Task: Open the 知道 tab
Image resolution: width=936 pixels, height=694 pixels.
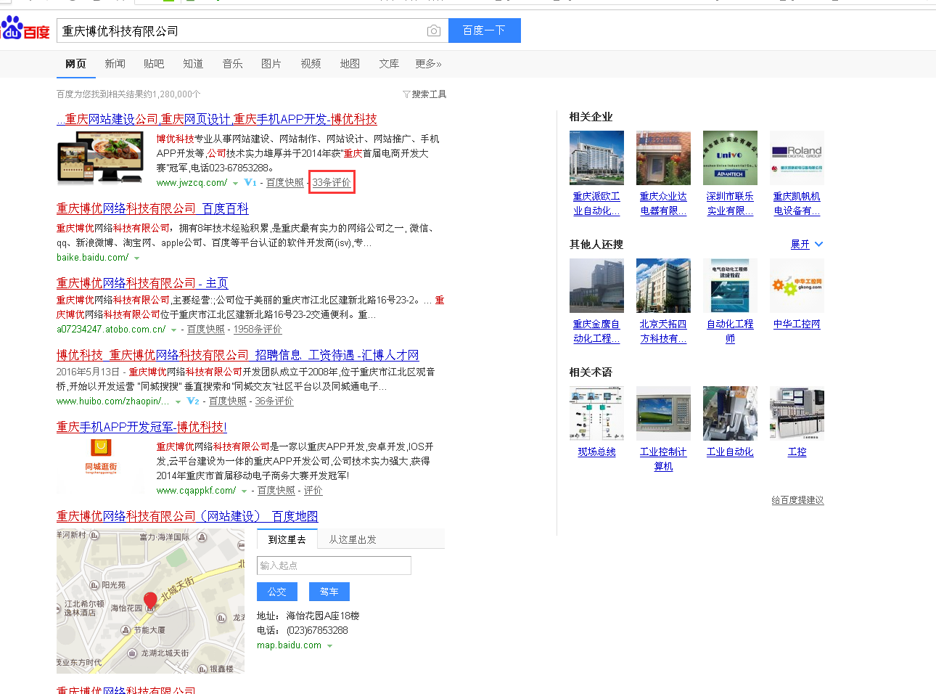Action: [193, 64]
